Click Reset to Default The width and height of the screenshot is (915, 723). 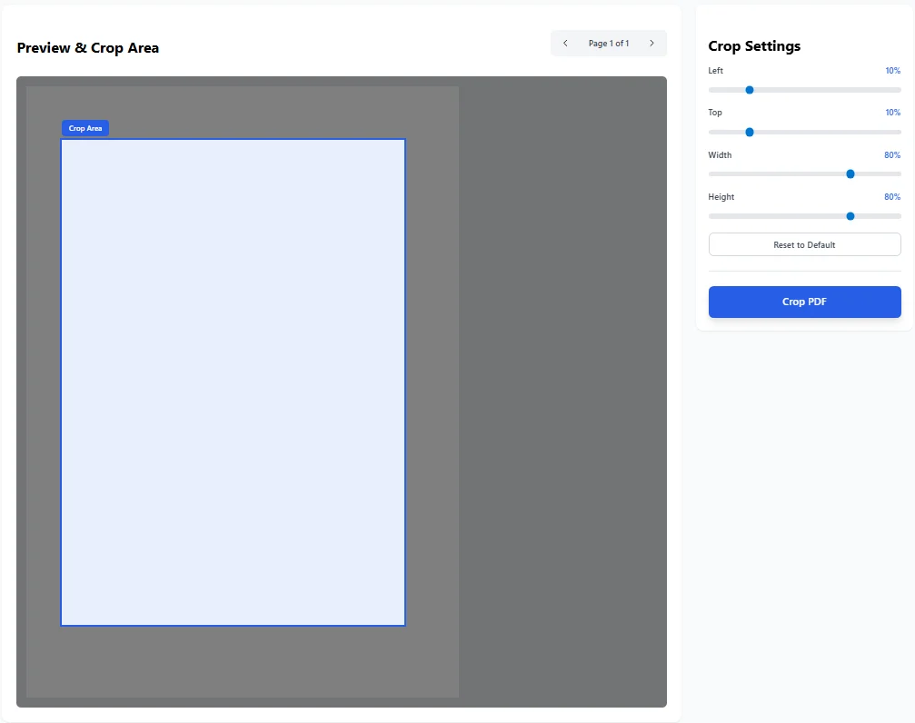(803, 244)
